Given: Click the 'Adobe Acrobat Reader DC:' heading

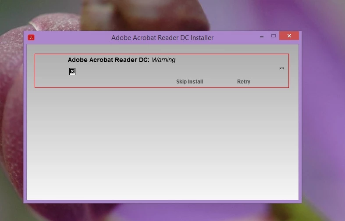Looking at the screenshot, I should 109,60.
